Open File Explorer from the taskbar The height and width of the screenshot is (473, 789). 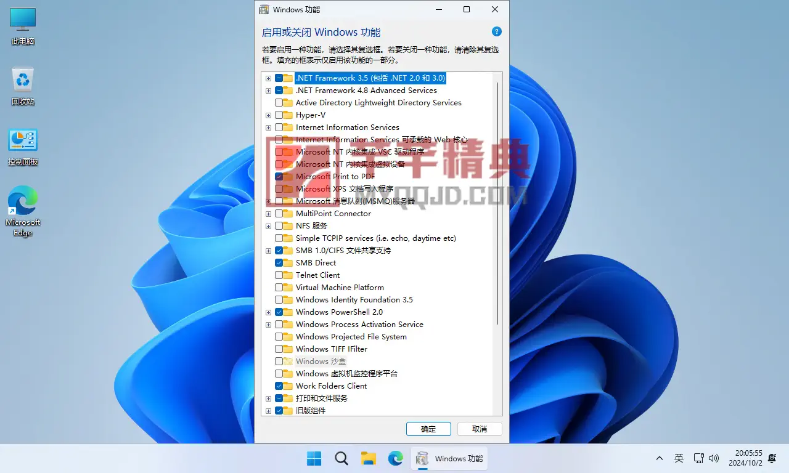point(369,458)
